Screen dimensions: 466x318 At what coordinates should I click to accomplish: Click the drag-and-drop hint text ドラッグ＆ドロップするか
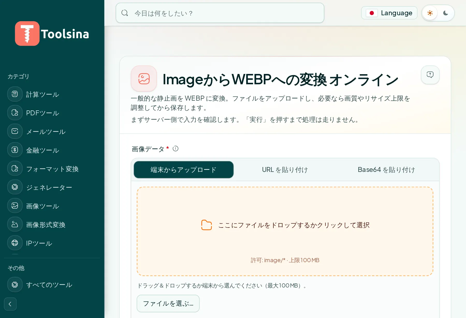pos(222,286)
